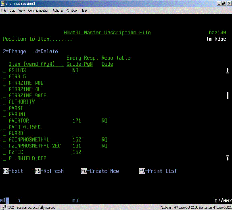Click the MW indicator in operator area
The width and height of the screenshot is (232, 210).
(75, 201)
